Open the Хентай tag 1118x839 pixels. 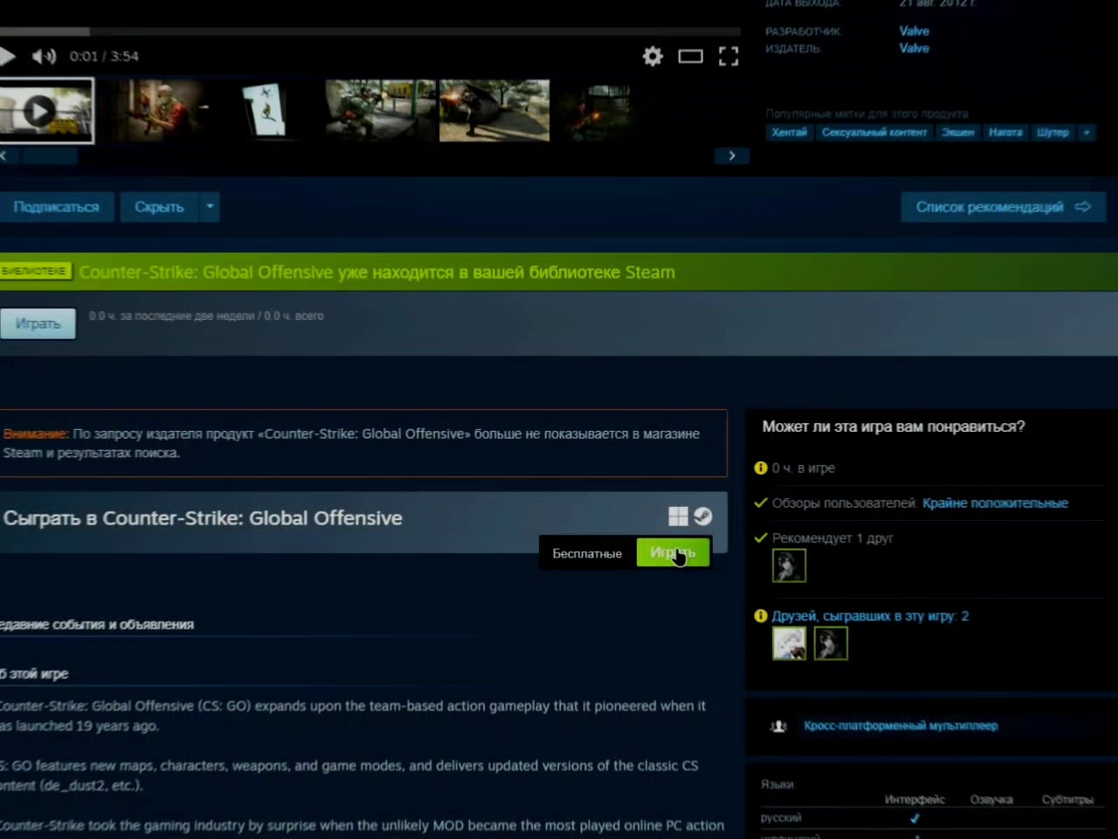coord(789,133)
